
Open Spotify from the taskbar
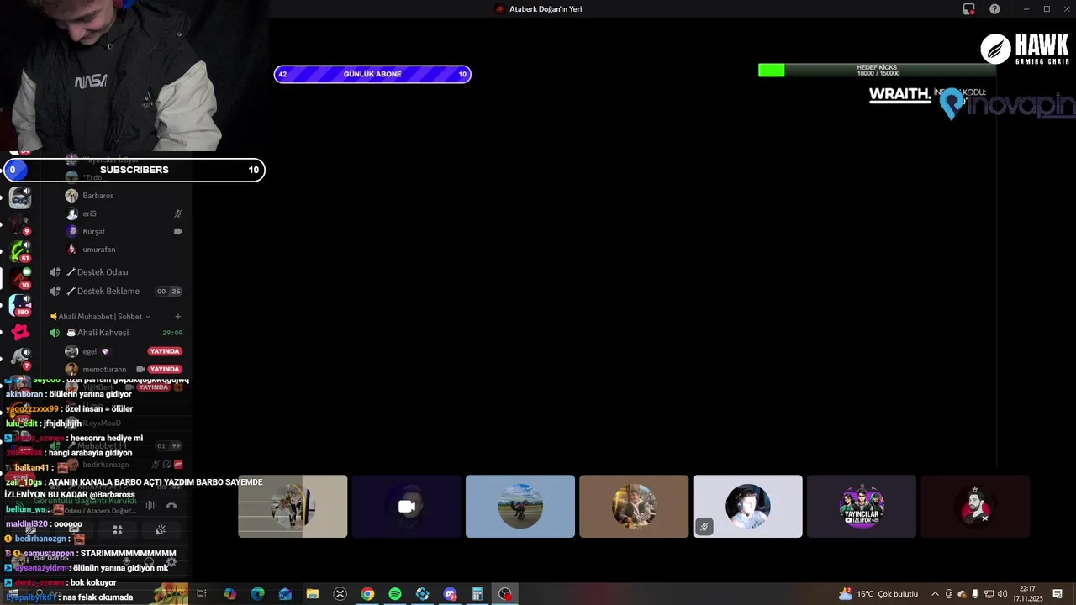pos(395,594)
